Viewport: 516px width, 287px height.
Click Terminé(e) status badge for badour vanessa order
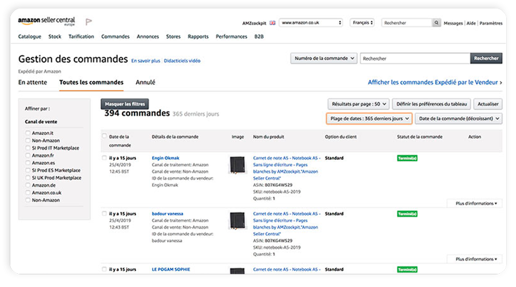click(x=407, y=214)
